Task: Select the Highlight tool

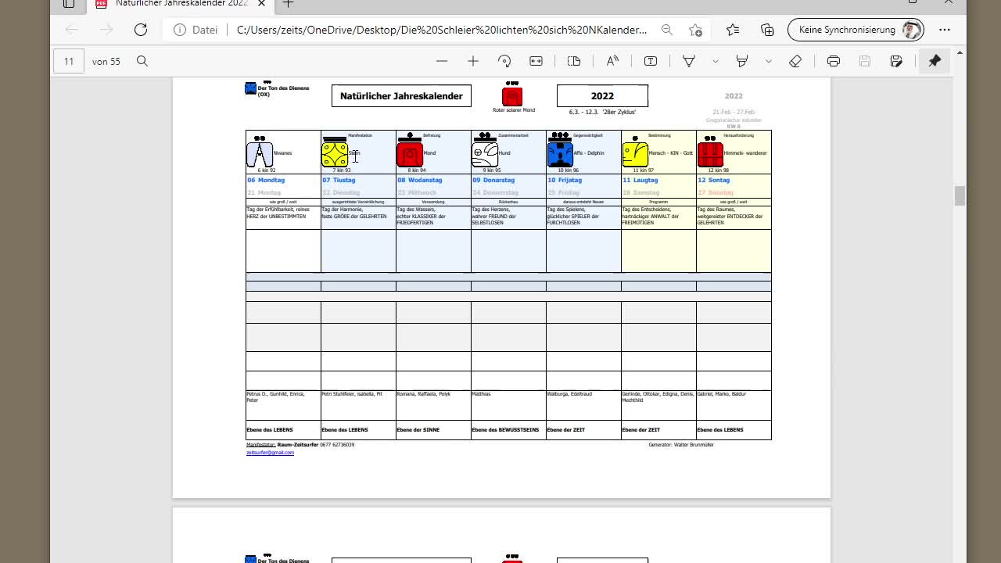Action: point(742,61)
